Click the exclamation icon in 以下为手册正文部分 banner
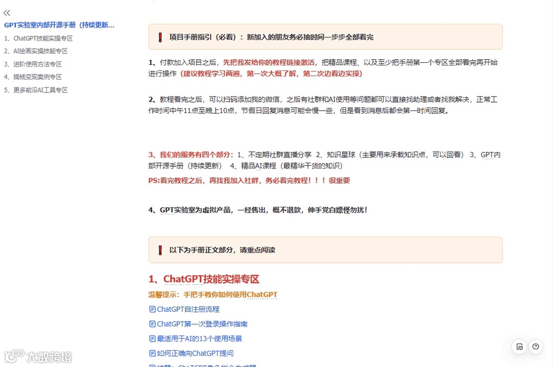 [160, 250]
